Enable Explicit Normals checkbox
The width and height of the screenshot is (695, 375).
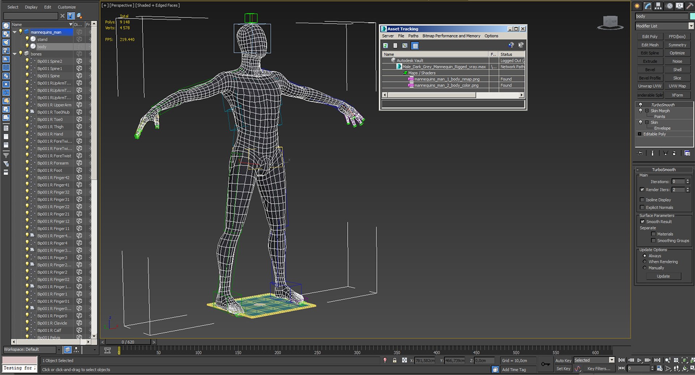[x=642, y=207]
